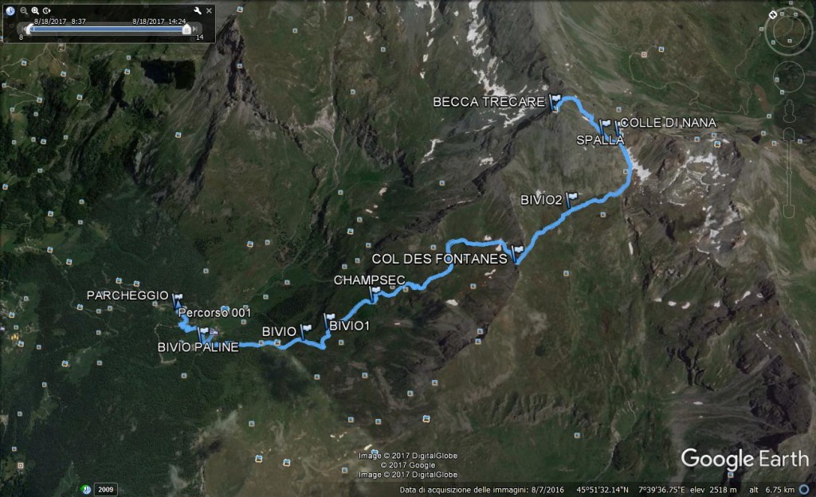Screen dimensions: 816x497
Task: Zoom in the time slider range
Action: (x=35, y=10)
